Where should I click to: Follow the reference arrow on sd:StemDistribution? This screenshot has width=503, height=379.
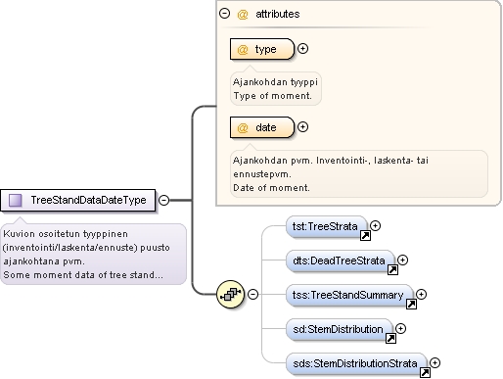390,339
